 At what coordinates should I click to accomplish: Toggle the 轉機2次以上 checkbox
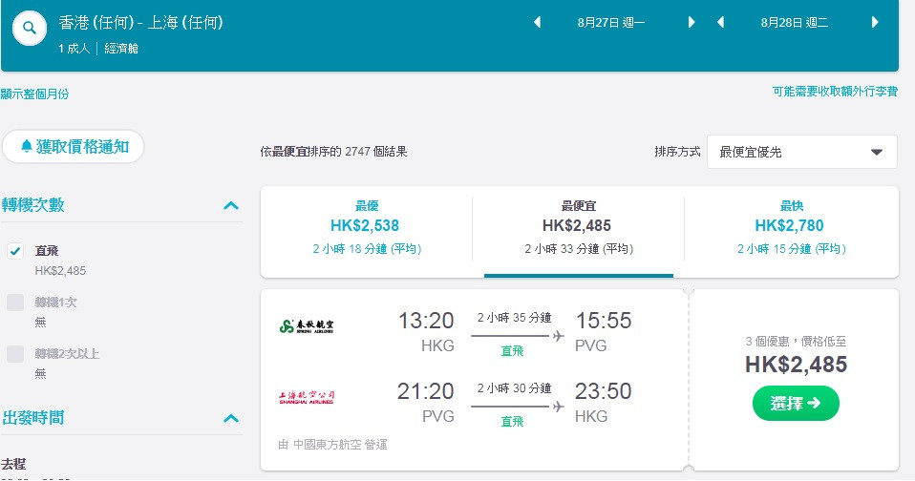[x=15, y=354]
